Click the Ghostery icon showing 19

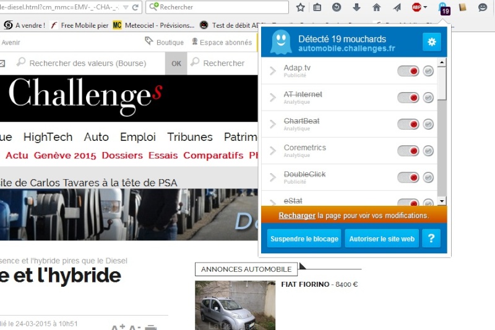pos(444,8)
